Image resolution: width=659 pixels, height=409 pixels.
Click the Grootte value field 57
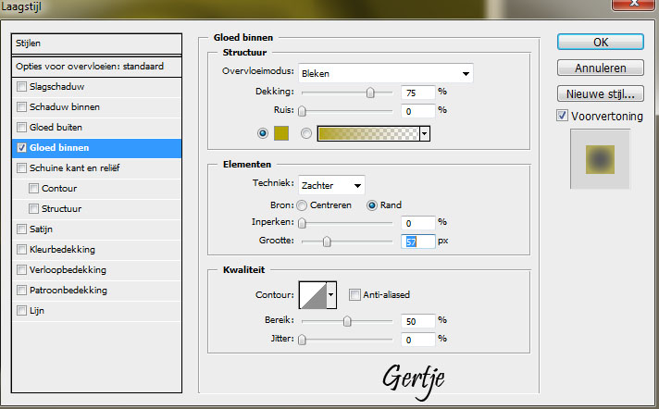click(417, 242)
